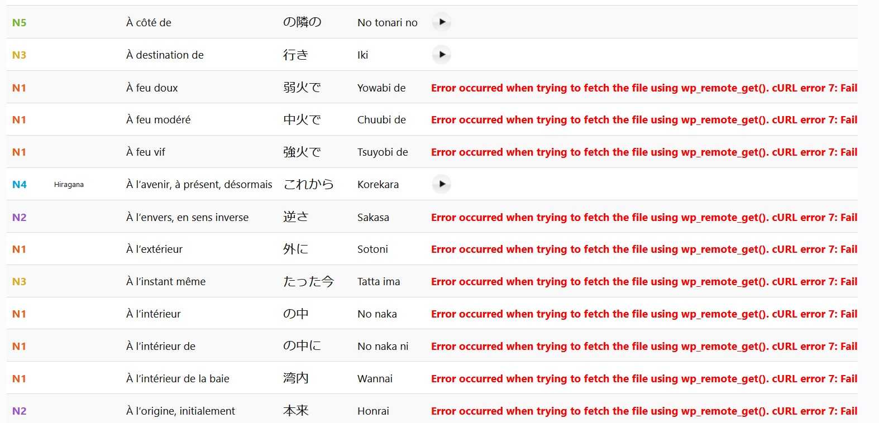Play the Korekara audio clip
This screenshot has height=423, width=879.
click(442, 184)
